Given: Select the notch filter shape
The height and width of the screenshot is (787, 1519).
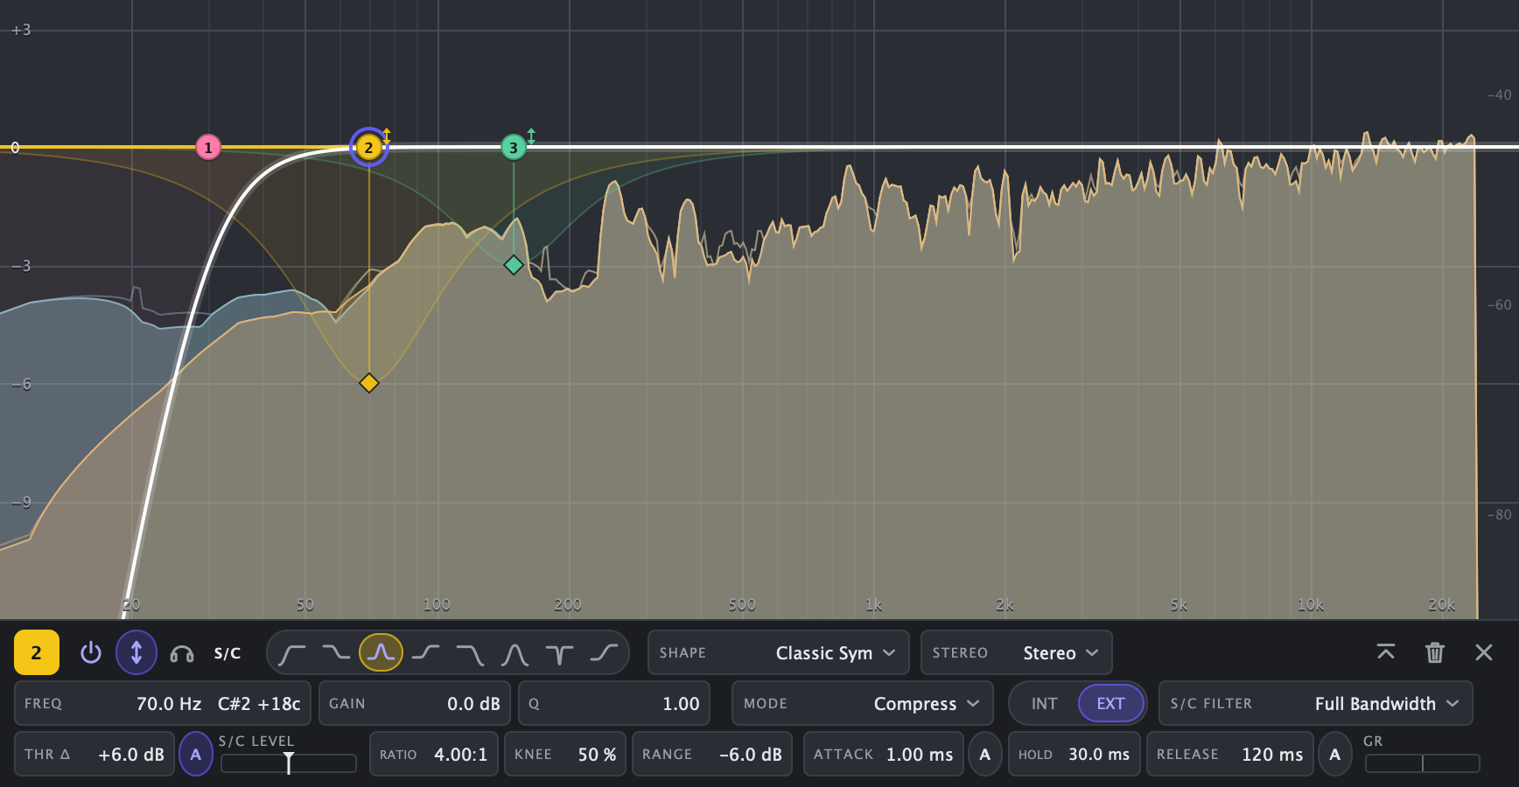Looking at the screenshot, I should pyautogui.click(x=559, y=653).
